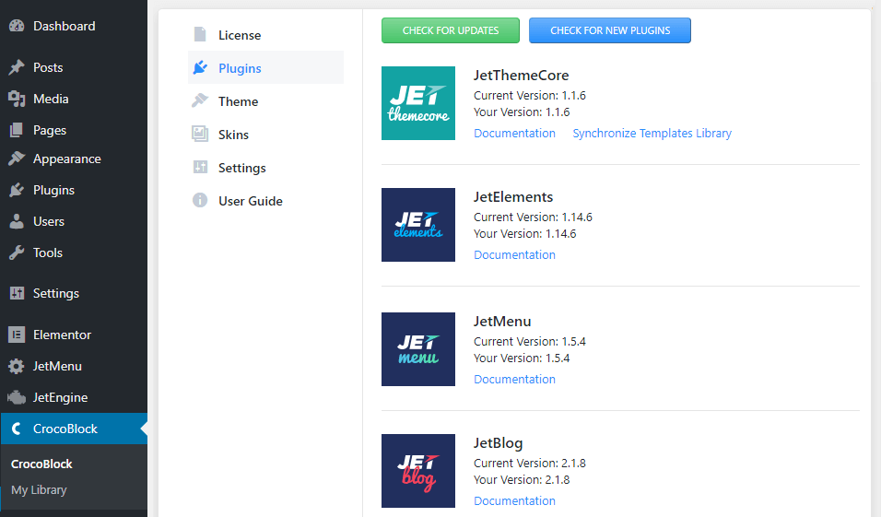Click the Appearance paintbrush icon

click(x=17, y=159)
